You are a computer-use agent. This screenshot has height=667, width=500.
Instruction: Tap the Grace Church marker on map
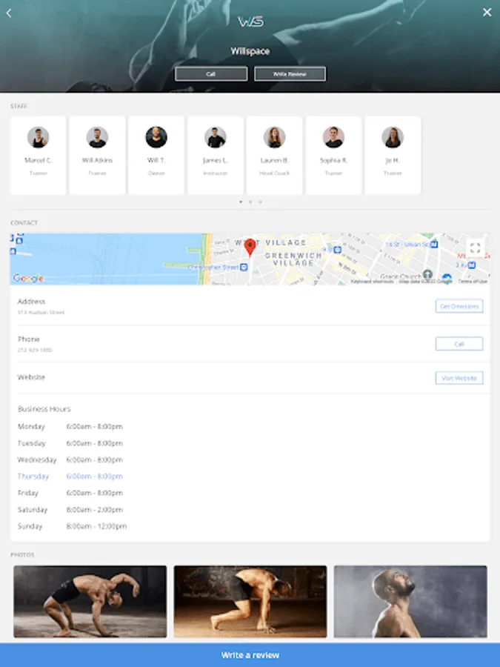pyautogui.click(x=427, y=274)
